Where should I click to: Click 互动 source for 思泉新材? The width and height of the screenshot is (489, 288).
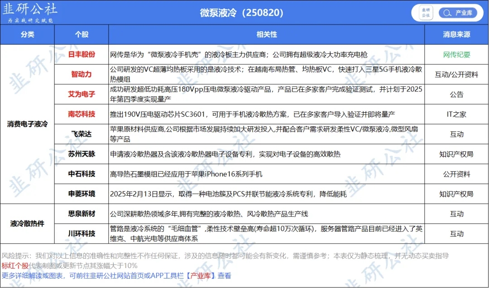456,214
